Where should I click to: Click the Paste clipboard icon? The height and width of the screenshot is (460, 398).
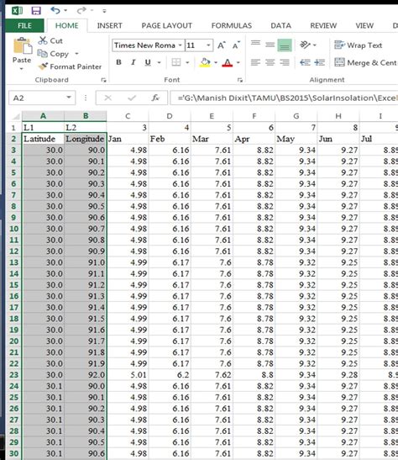click(23, 45)
